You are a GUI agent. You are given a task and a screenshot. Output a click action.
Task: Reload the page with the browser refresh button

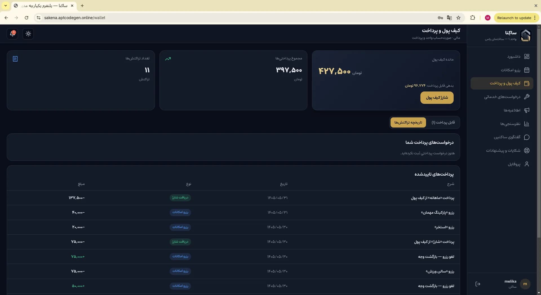click(26, 18)
